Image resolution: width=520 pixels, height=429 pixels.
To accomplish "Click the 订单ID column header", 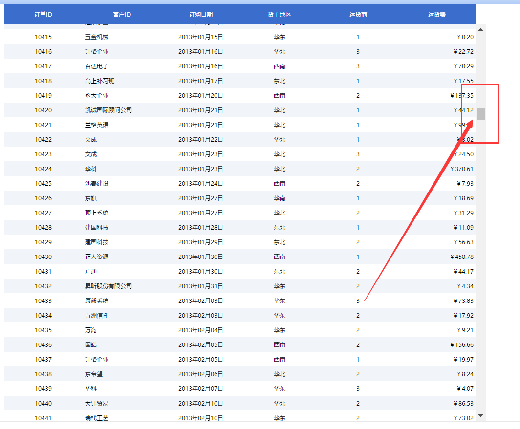I will pyautogui.click(x=43, y=15).
